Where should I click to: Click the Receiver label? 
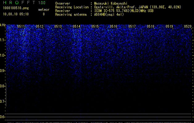63,11
